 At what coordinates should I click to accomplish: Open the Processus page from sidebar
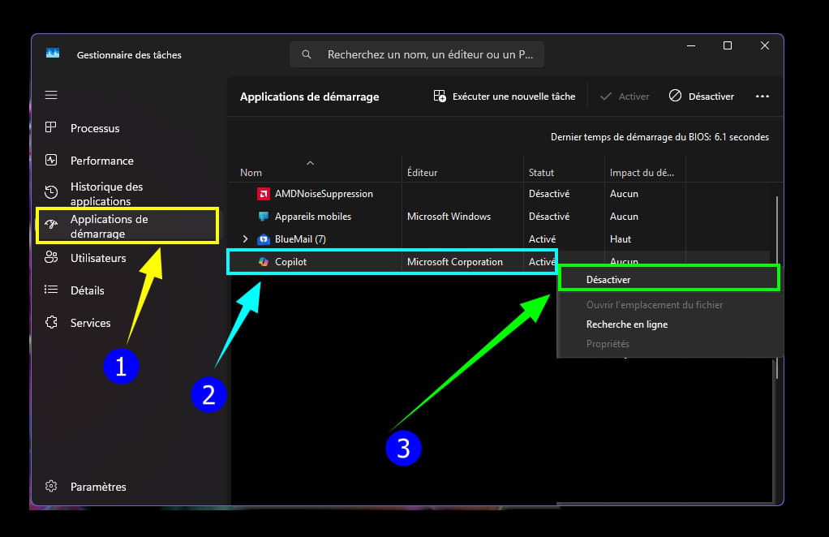tap(94, 128)
